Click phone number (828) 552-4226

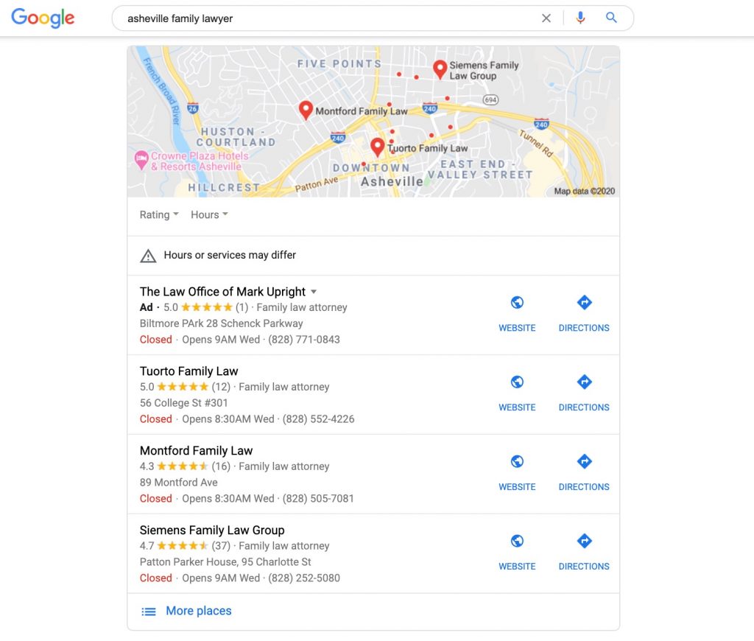(318, 418)
